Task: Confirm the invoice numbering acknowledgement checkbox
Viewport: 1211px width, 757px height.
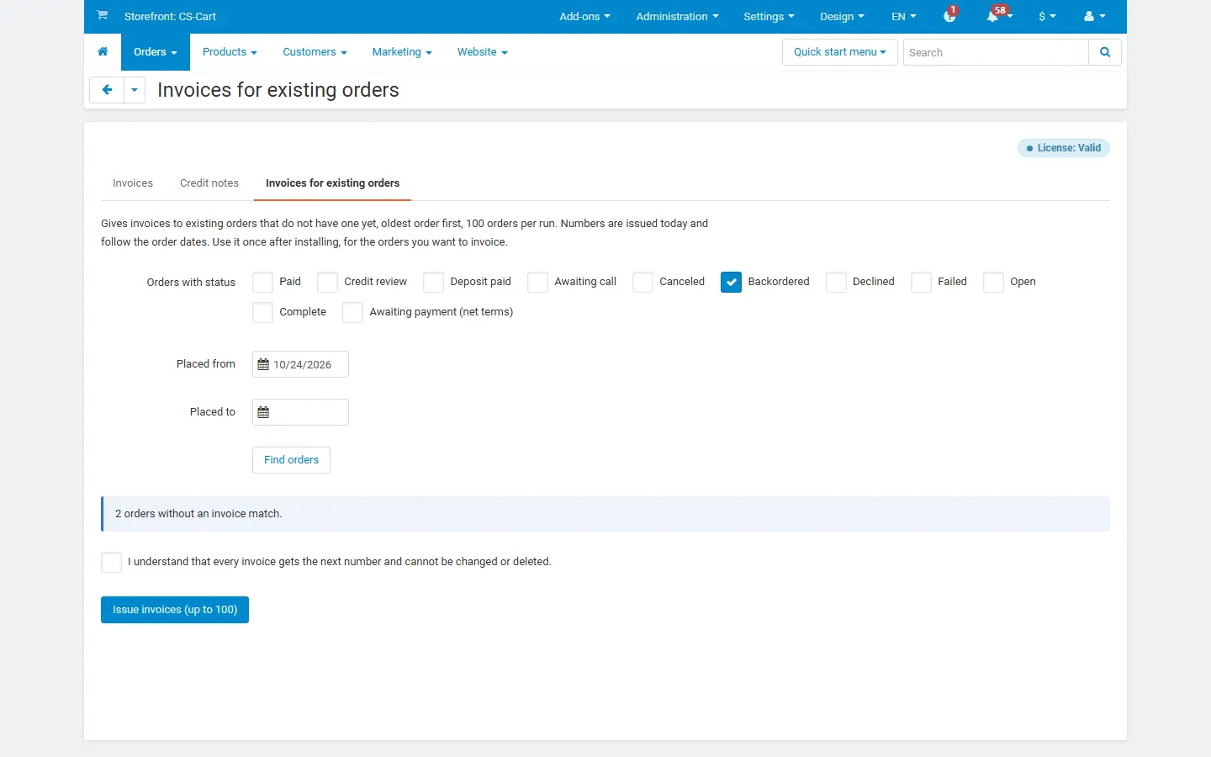Action: 112,562
